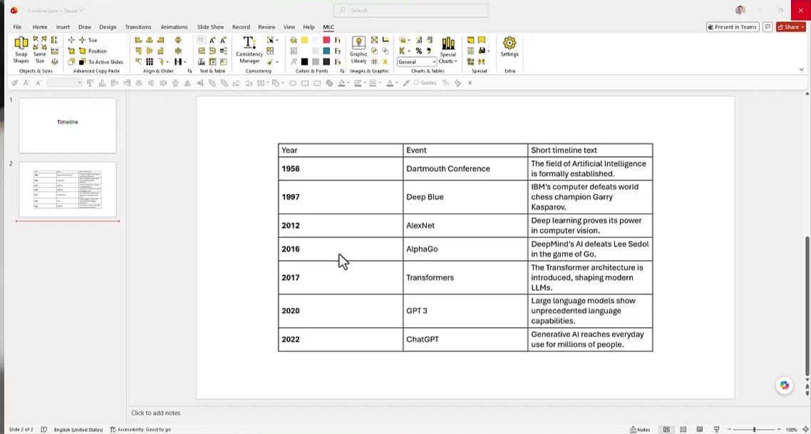811x434 pixels.
Task: Click the increase font size A icon
Action: coord(212,40)
